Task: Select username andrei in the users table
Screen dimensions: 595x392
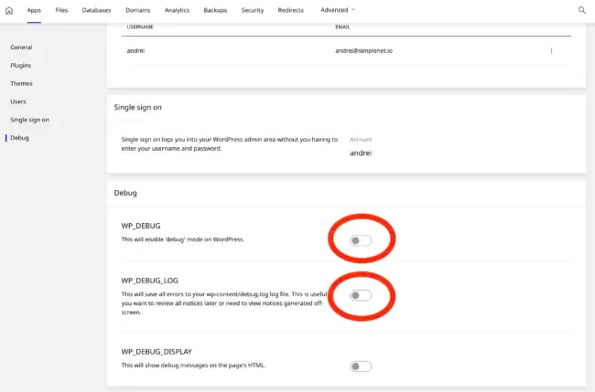Action: point(135,51)
